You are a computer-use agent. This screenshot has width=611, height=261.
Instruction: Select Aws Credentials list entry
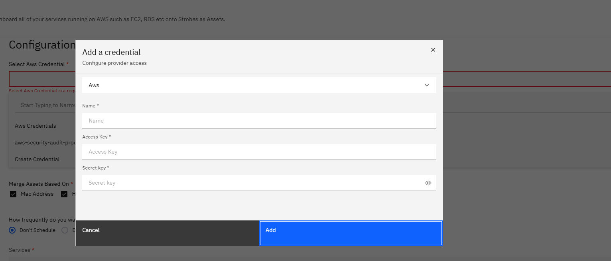click(x=35, y=126)
